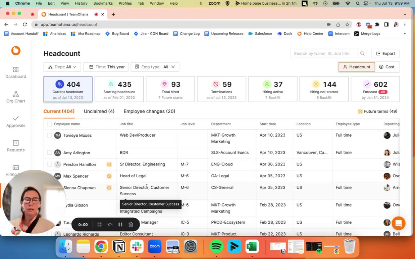Click the Export button

385,53
